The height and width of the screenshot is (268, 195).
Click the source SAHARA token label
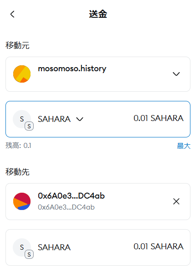(x=54, y=119)
